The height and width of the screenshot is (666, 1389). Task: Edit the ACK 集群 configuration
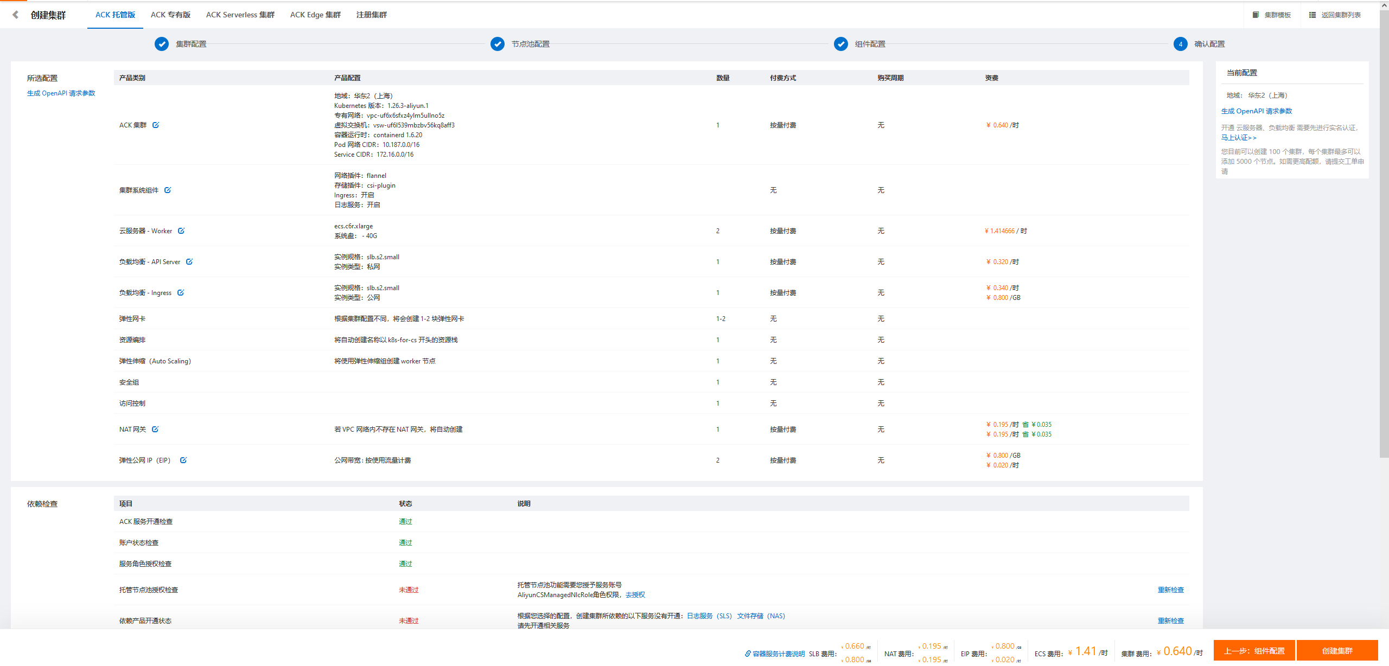click(156, 125)
